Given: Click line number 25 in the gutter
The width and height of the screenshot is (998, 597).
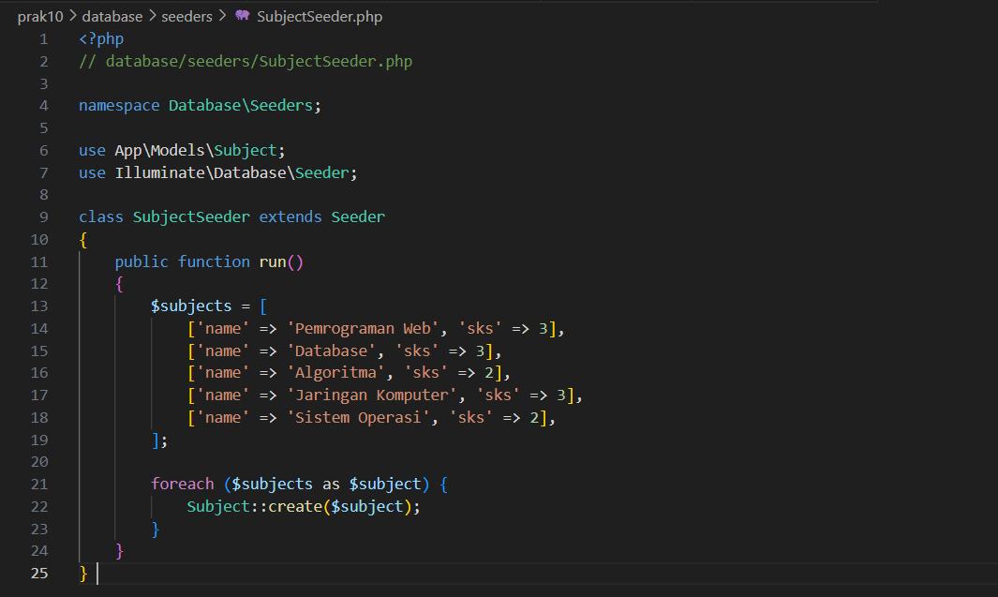Looking at the screenshot, I should [x=38, y=573].
